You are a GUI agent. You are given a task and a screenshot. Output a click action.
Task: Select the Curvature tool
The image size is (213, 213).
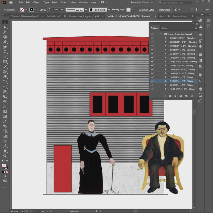click(x=5, y=47)
